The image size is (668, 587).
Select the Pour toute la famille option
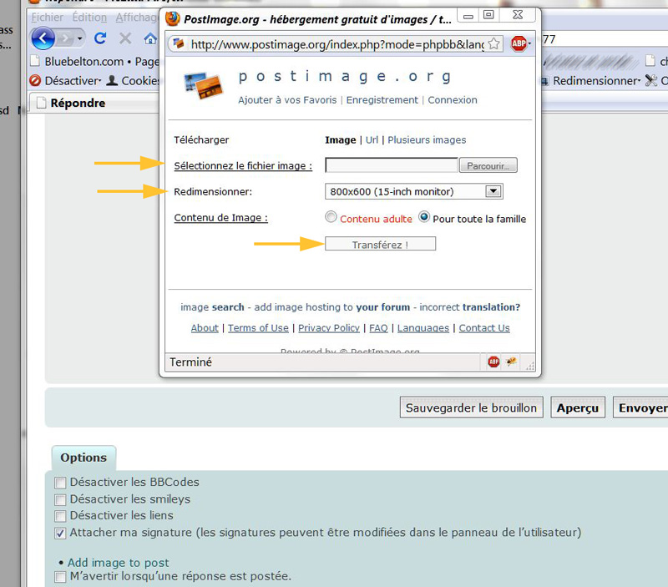(424, 217)
